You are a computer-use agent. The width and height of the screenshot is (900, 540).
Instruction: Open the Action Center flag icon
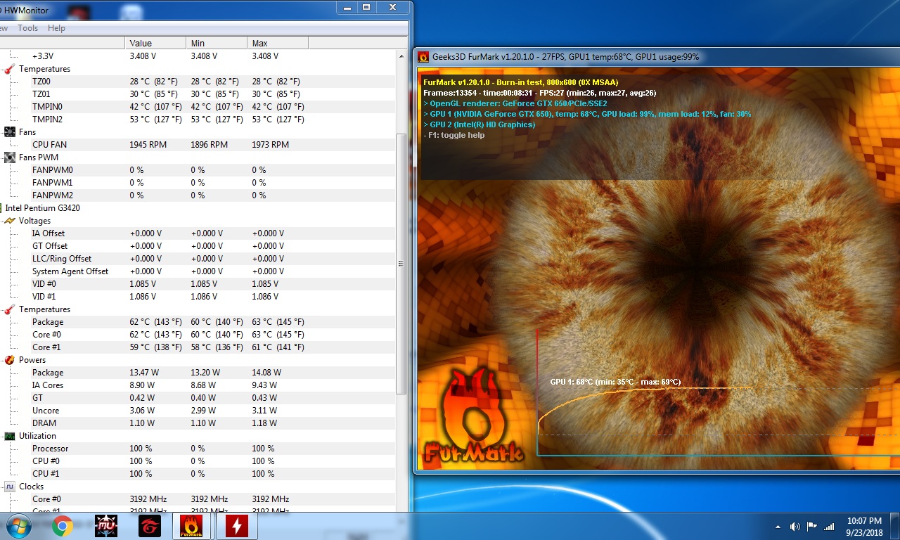pos(812,526)
